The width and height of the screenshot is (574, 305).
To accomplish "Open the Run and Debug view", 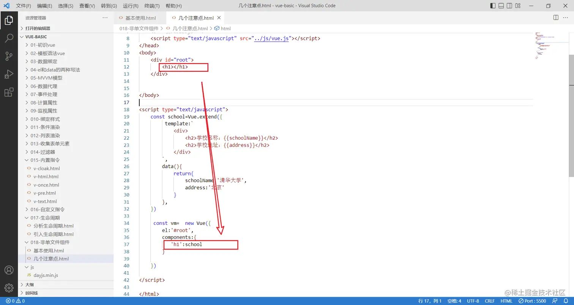I will click(9, 74).
